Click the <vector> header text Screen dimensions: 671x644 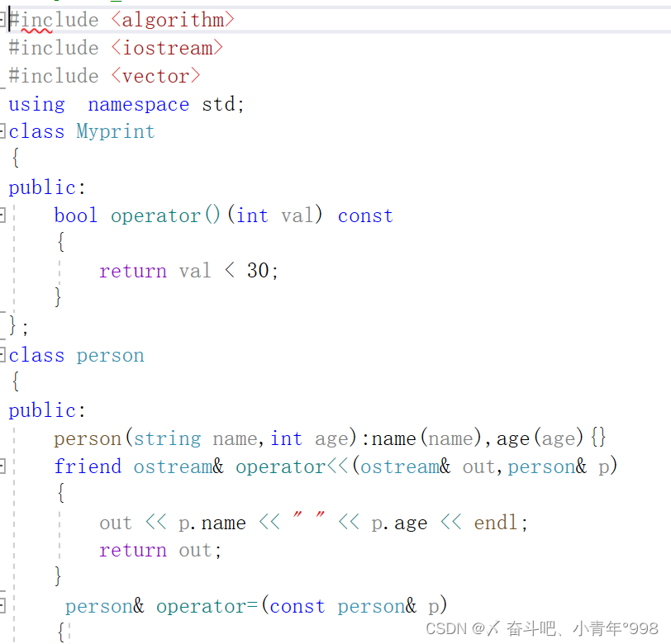155,76
